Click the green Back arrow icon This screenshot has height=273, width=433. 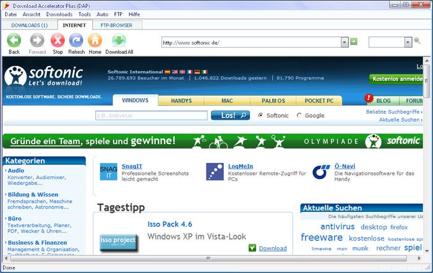[x=14, y=41]
